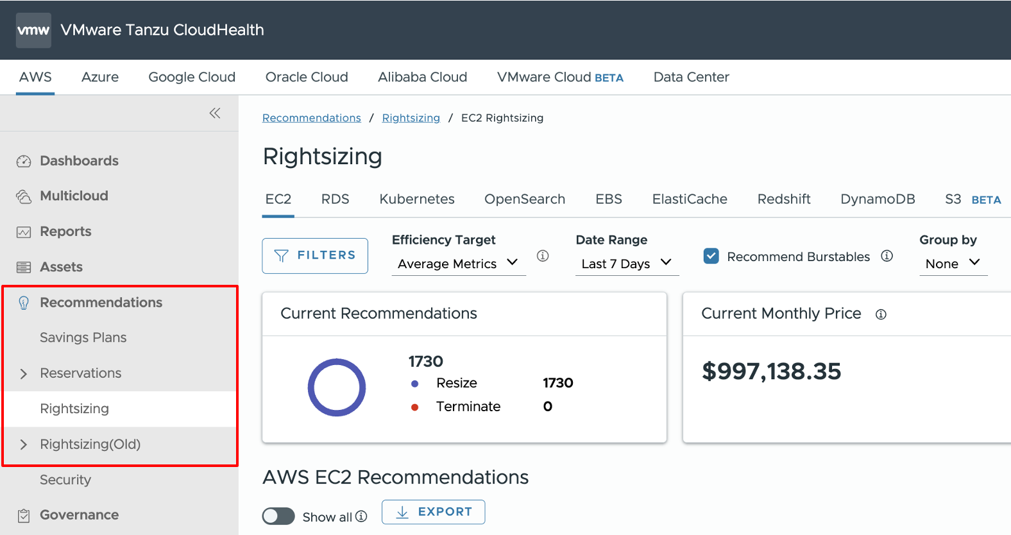Collapse the sidebar with double-chevron icon
Screen dimensions: 1011x535
pyautogui.click(x=215, y=114)
